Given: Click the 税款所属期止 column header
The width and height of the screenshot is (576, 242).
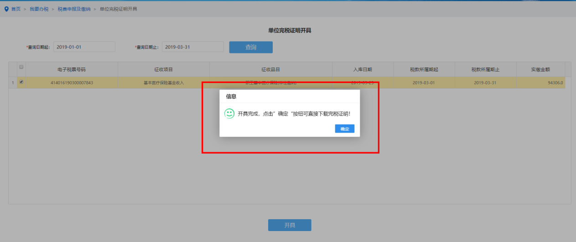Looking at the screenshot, I should point(486,69).
